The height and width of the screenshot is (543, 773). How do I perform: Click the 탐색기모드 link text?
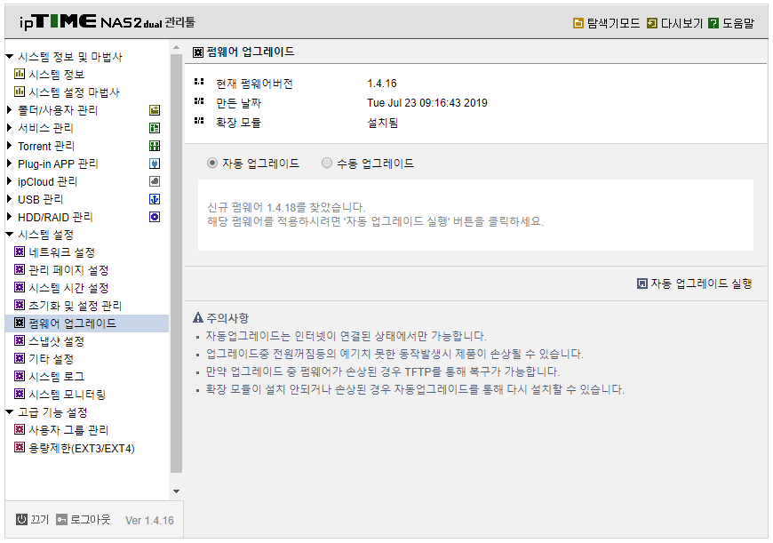click(613, 23)
